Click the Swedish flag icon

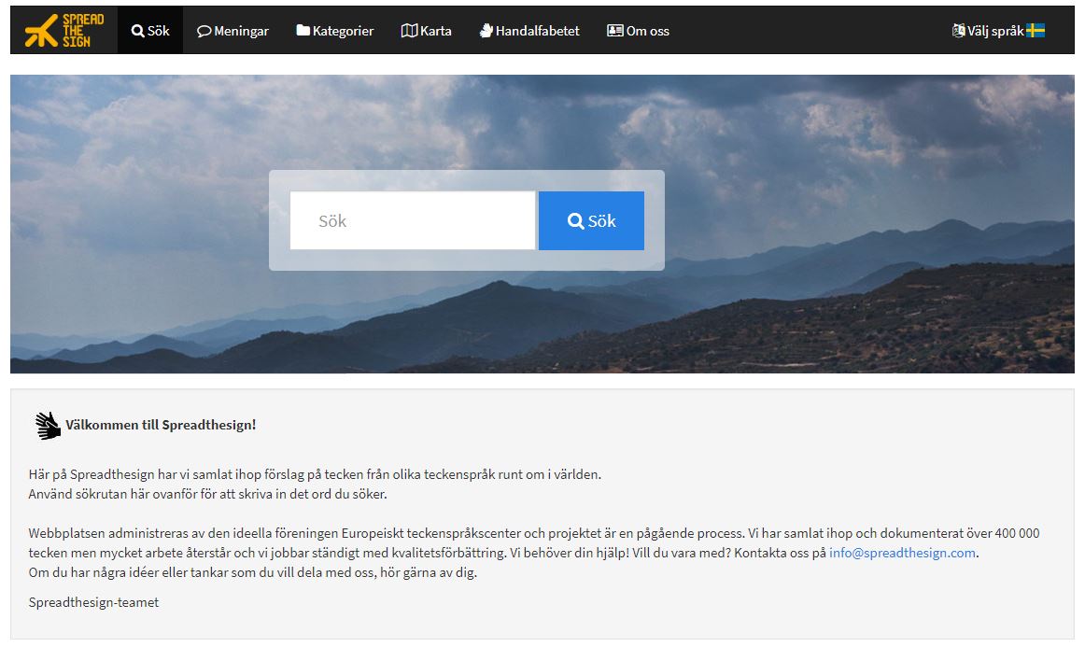click(1036, 31)
